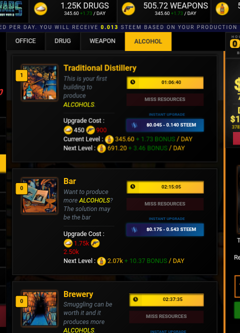
Task: Click the Steem logo on Bar instant upgrade
Action: [x=134, y=229]
